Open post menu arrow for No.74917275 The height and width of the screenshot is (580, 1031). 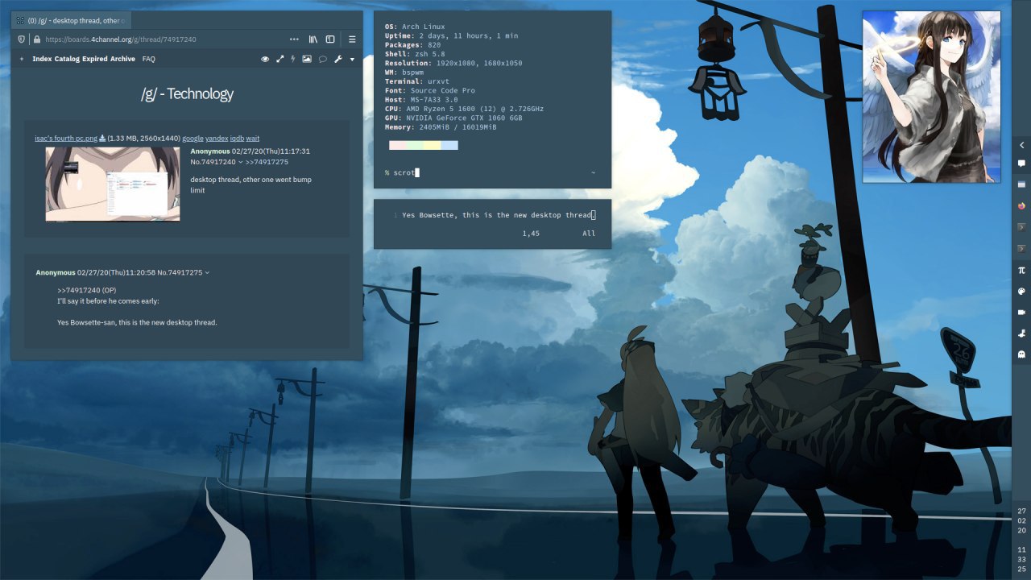207,273
